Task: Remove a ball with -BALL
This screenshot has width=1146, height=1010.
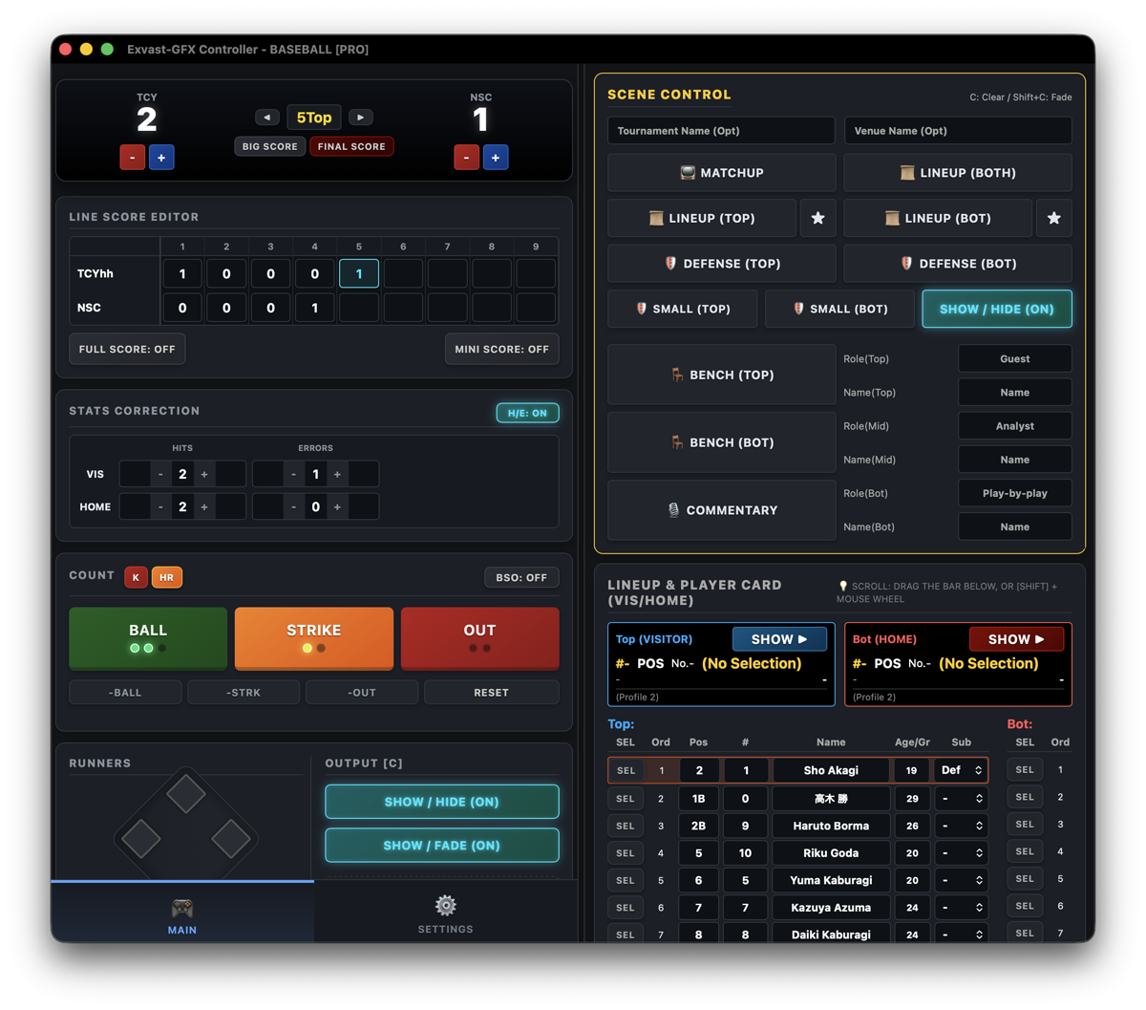Action: [125, 692]
